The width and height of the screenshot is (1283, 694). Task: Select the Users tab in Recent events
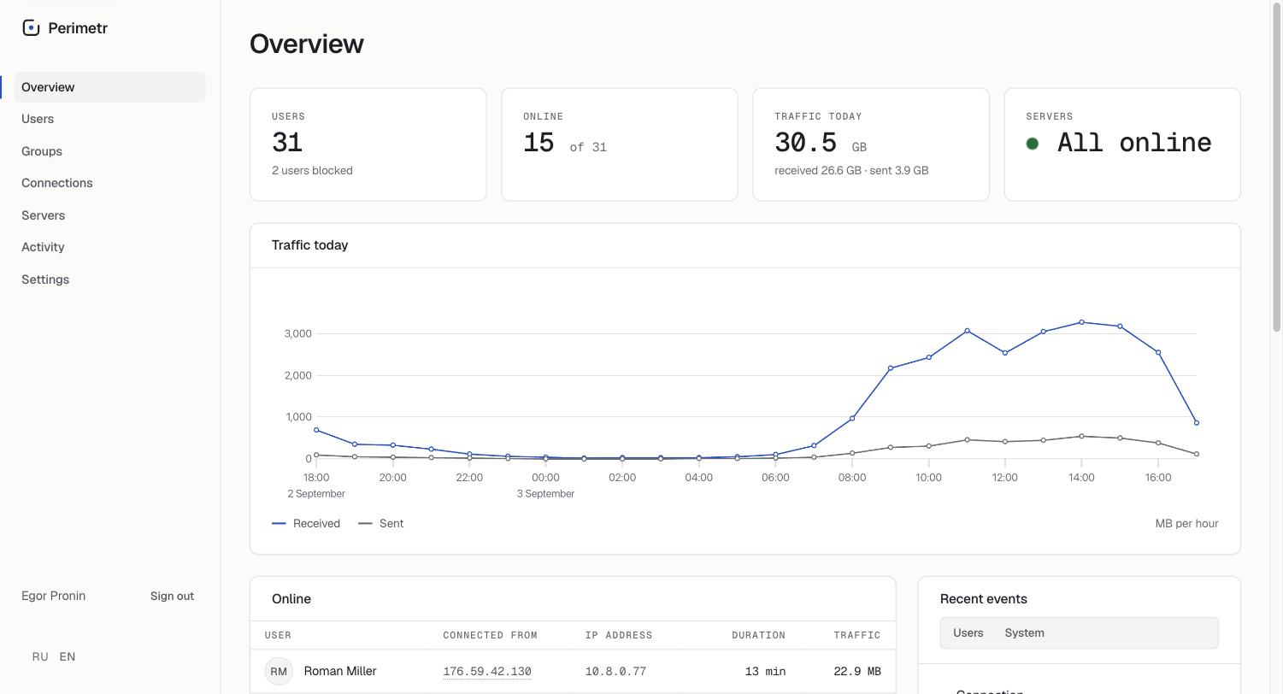968,632
